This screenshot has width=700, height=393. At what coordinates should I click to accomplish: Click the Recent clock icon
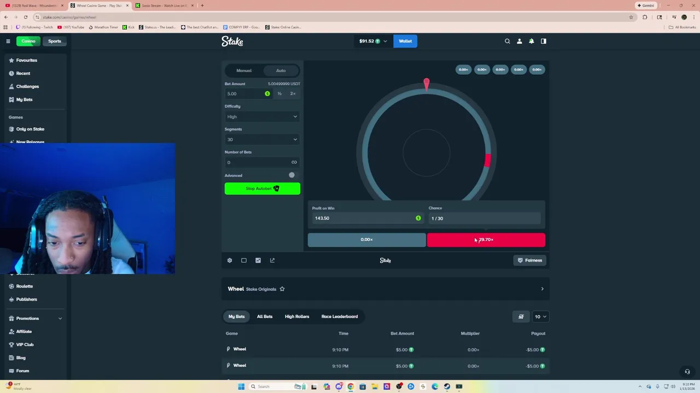coord(11,73)
